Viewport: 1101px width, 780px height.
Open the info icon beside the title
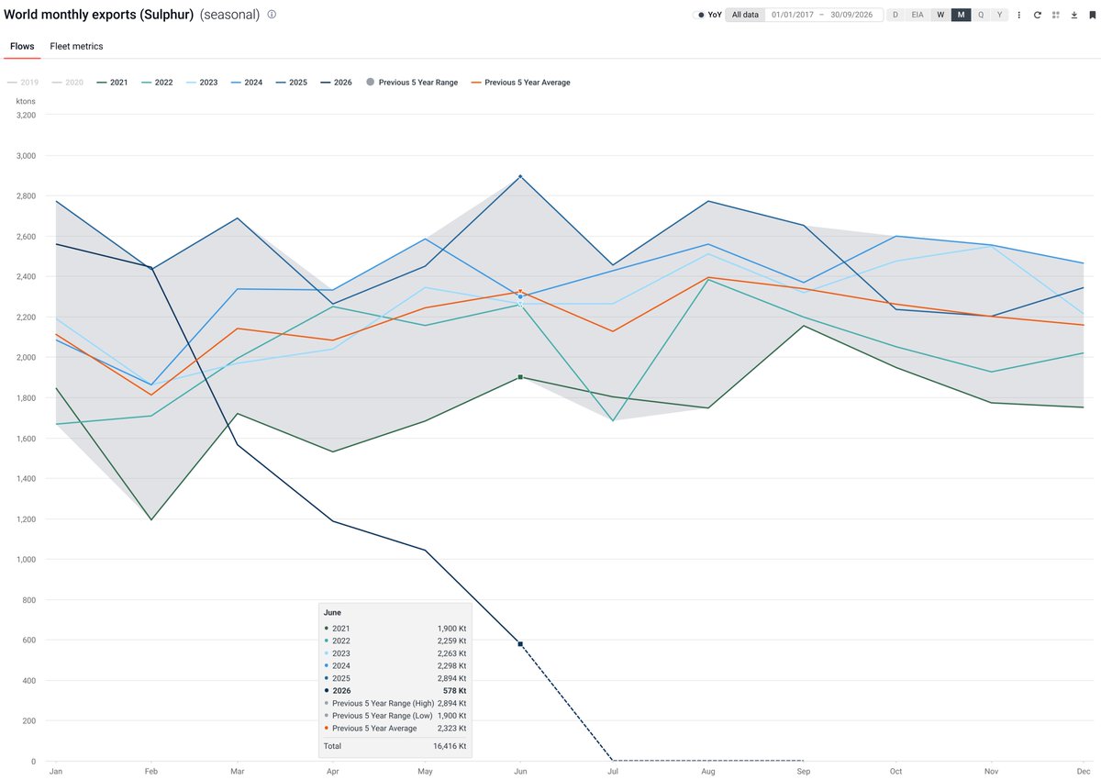point(272,15)
